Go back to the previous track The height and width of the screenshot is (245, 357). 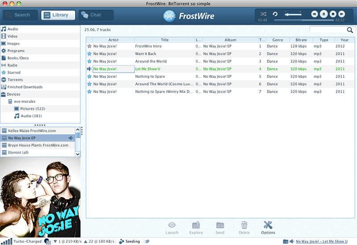click(x=315, y=14)
